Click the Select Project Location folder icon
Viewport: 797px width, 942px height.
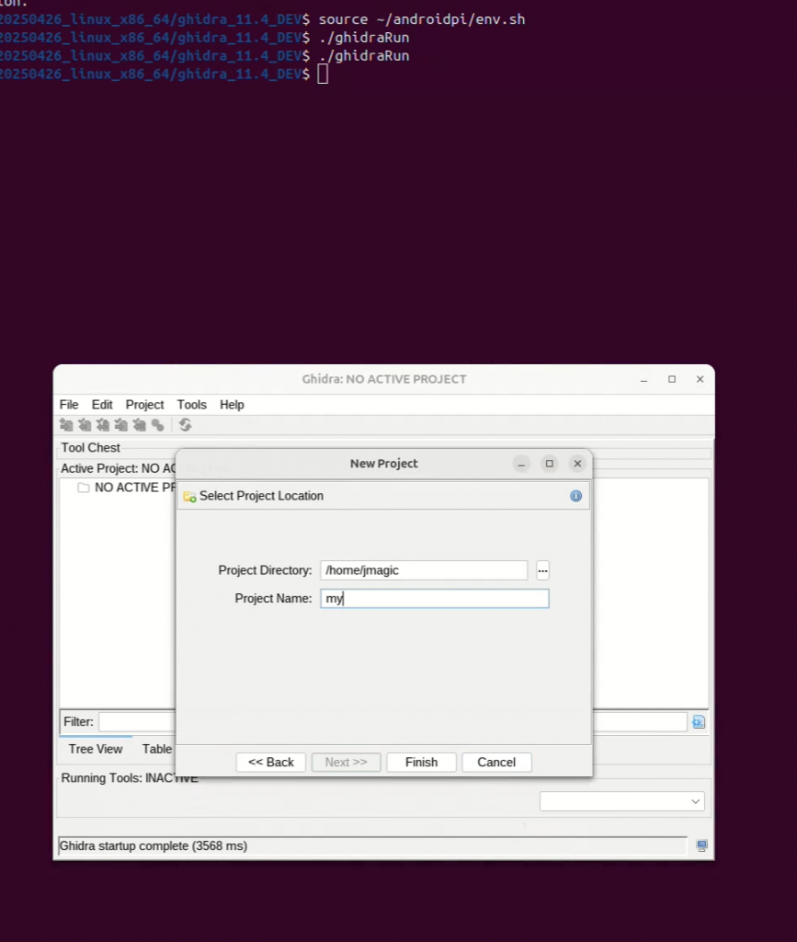click(x=189, y=496)
